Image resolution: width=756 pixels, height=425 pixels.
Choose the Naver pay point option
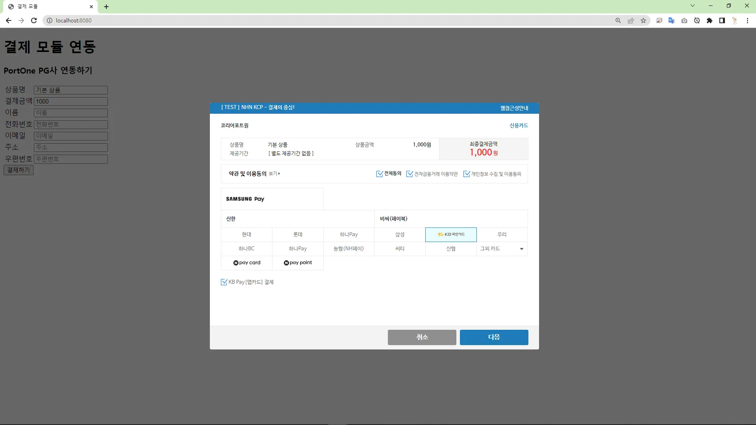(298, 263)
